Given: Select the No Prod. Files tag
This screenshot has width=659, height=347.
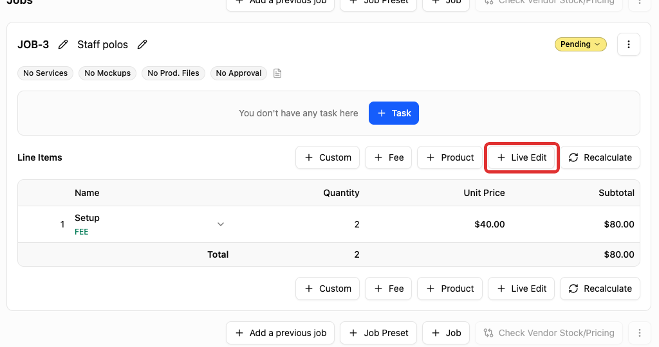Looking at the screenshot, I should tap(173, 73).
